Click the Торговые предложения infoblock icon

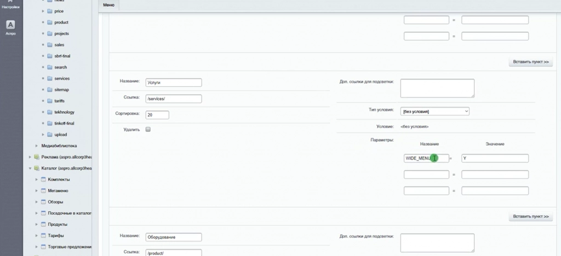[43, 247]
